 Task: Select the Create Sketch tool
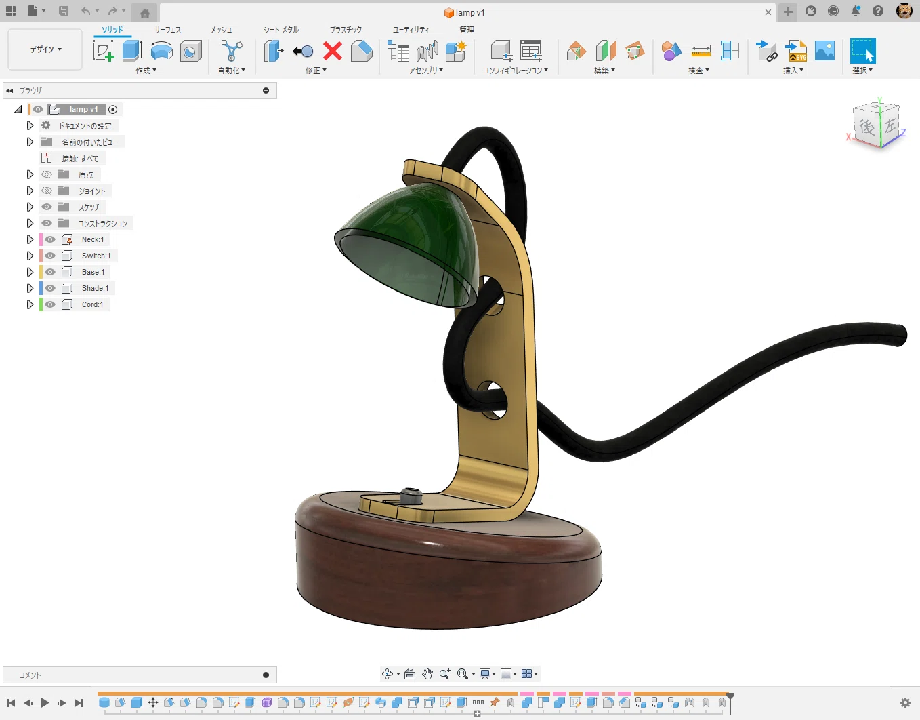(103, 51)
